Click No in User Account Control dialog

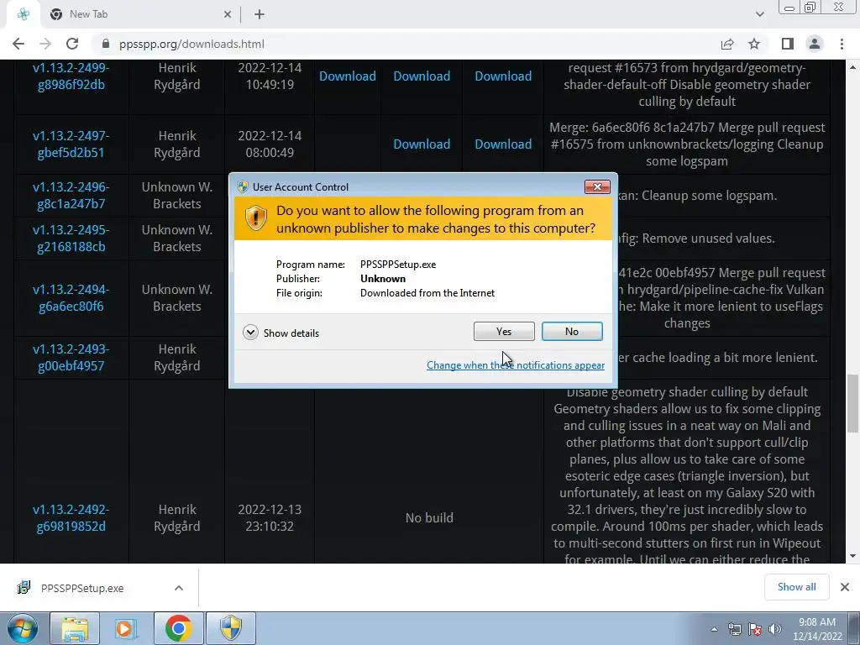571,331
